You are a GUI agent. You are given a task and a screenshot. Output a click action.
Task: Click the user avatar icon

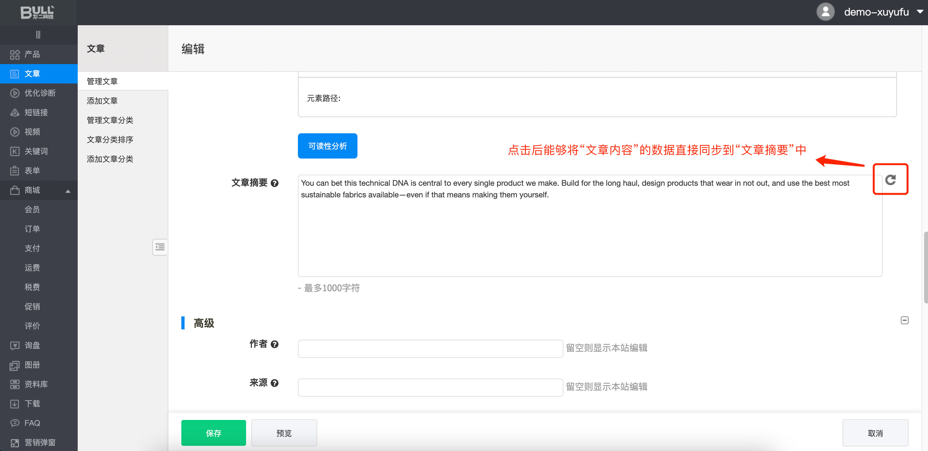[x=825, y=12]
